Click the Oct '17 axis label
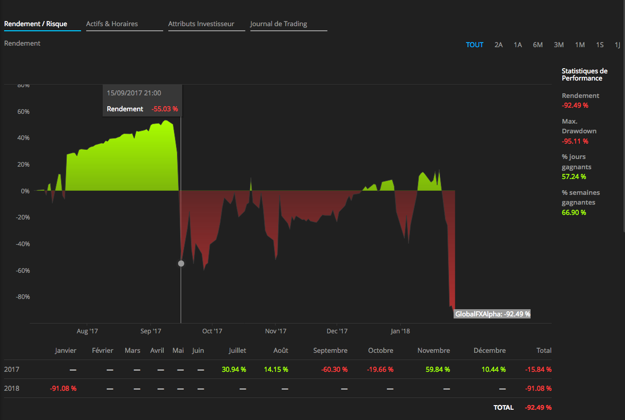 click(x=211, y=331)
